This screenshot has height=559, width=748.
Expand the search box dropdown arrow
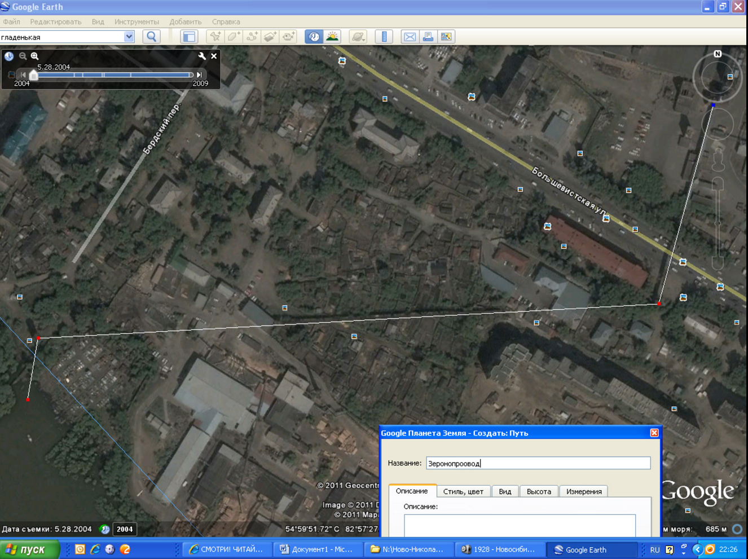(x=129, y=37)
